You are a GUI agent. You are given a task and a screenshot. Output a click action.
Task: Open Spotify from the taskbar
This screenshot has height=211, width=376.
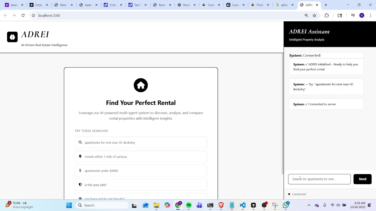pos(189,205)
